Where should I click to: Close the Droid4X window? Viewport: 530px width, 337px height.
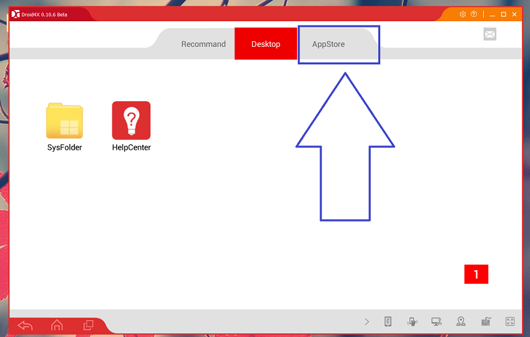pyautogui.click(x=514, y=14)
